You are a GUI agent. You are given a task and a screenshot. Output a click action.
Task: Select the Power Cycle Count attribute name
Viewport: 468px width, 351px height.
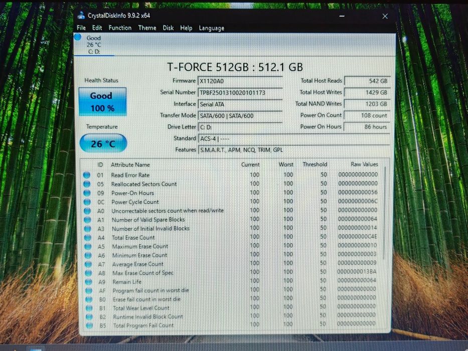[135, 202]
